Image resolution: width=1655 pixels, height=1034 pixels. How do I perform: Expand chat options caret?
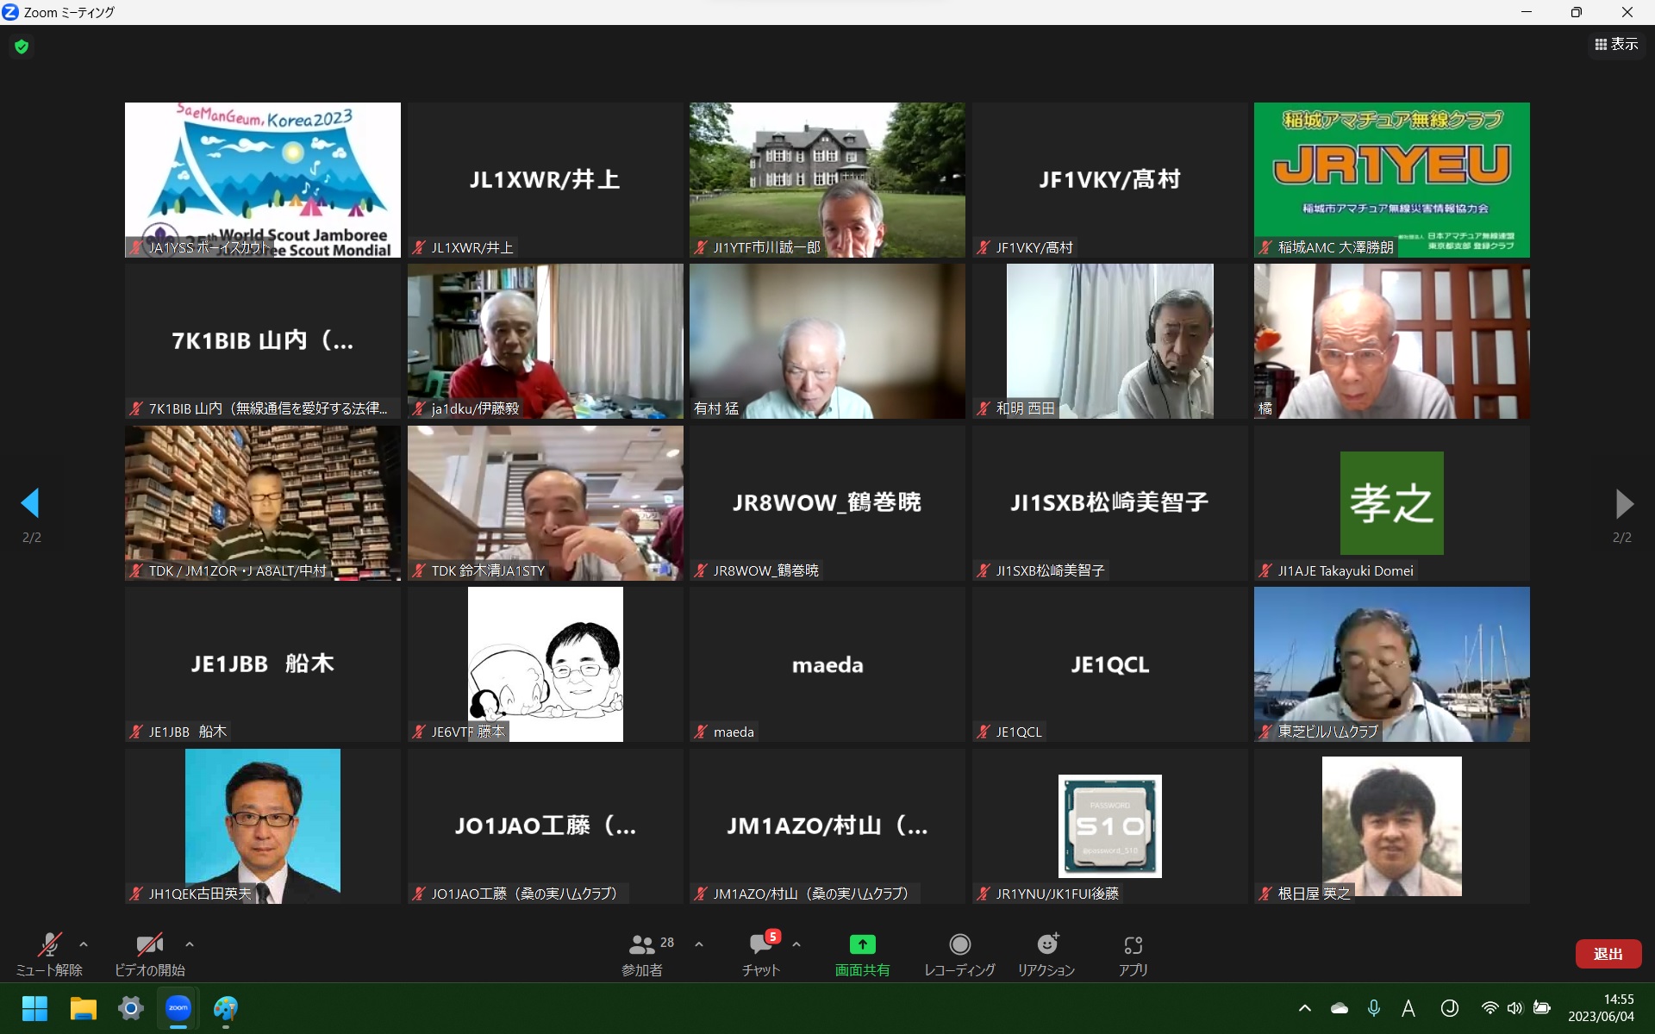point(796,944)
